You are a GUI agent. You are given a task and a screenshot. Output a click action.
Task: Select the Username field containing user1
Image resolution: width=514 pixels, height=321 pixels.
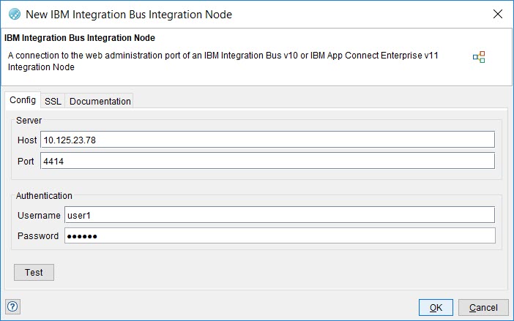(278, 215)
